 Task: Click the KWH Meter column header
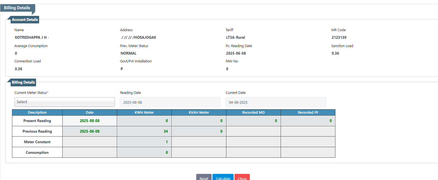144,113
